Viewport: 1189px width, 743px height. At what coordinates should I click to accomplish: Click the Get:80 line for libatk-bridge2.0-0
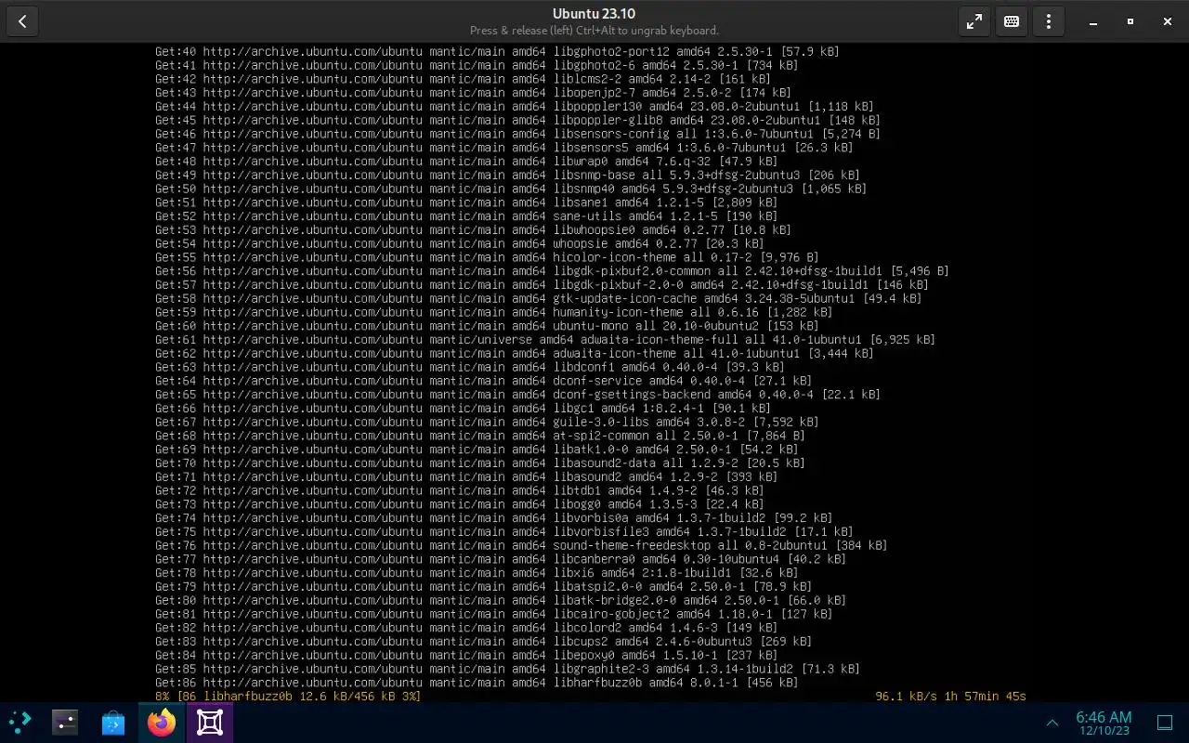point(501,600)
